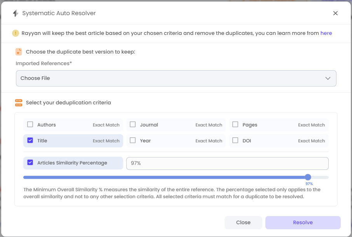
Task: Click the Exact Match label next to DOI
Action: [311, 140]
